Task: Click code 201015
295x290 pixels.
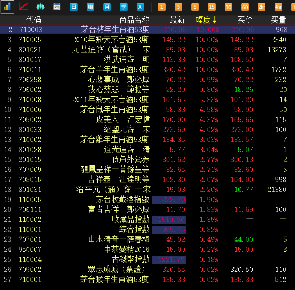Action: click(x=30, y=159)
